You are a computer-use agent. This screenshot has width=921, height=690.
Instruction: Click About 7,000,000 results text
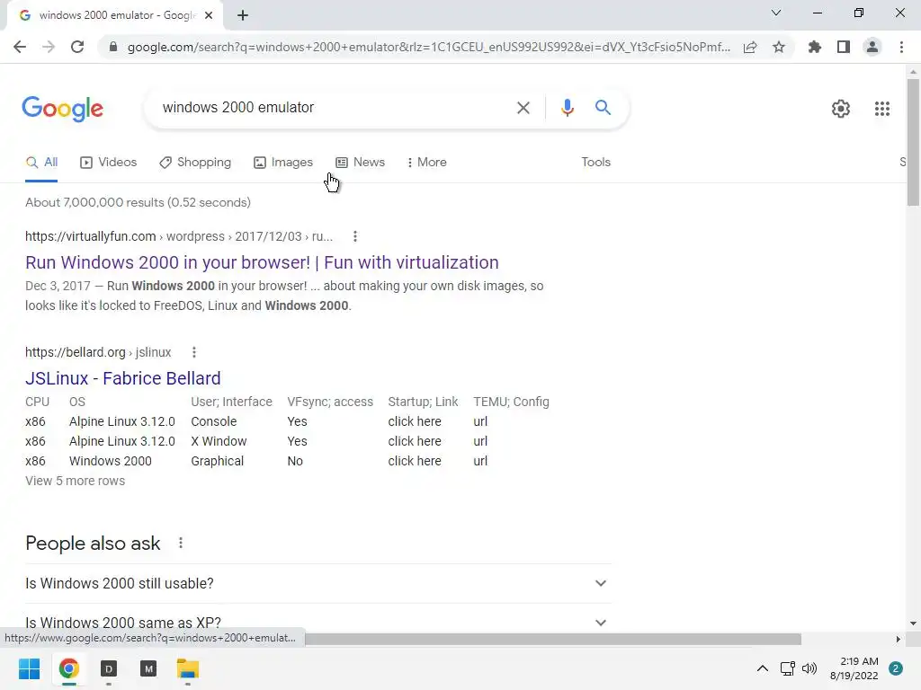coord(138,203)
